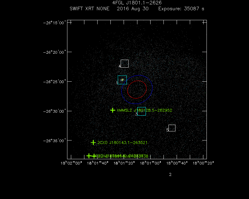Click the leftmost green cross at the bottom edge
The height and width of the screenshot is (199, 249).
click(x=89, y=156)
